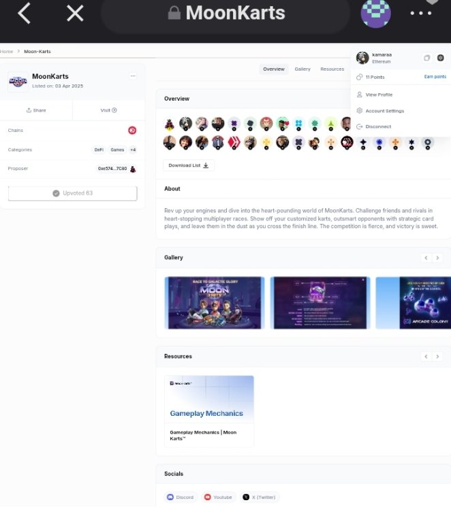This screenshot has width=451, height=507.
Task: Close the browser view with X icon
Action: 75,14
